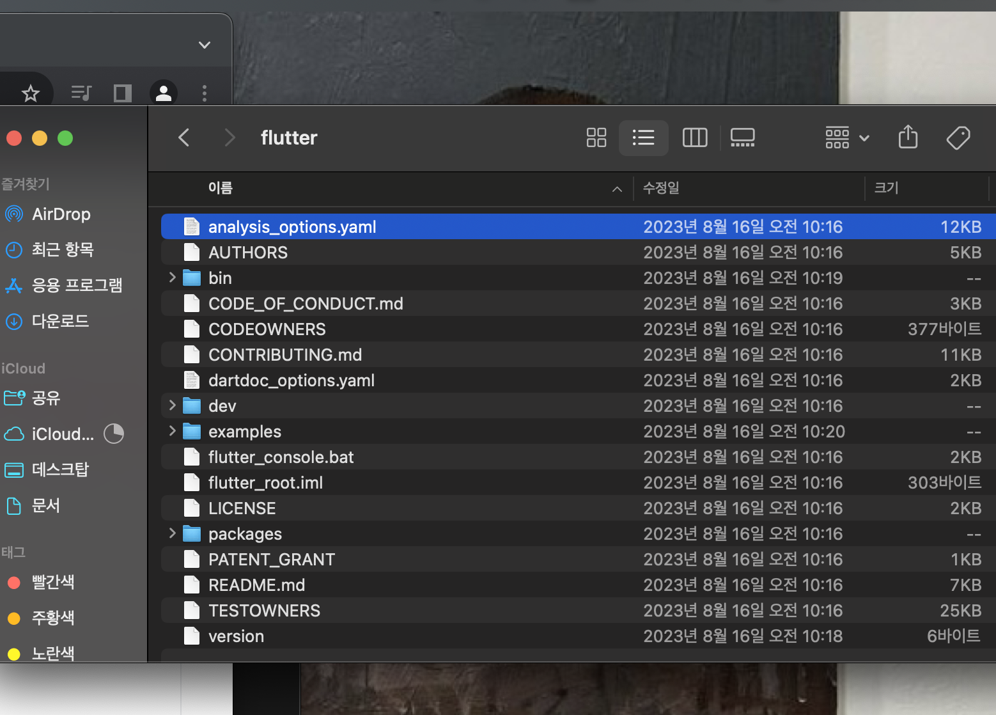
Task: Select the dev folder row
Action: pos(578,405)
